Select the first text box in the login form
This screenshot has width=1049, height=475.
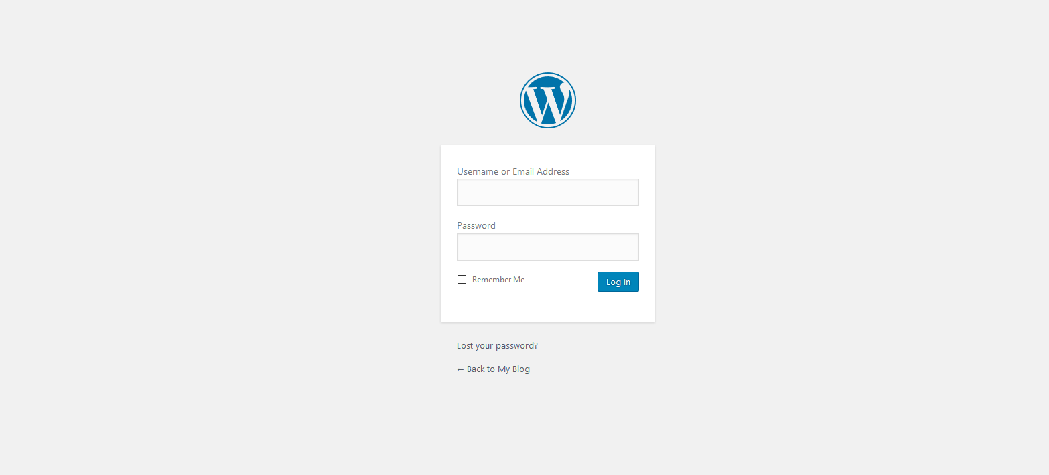point(548,192)
